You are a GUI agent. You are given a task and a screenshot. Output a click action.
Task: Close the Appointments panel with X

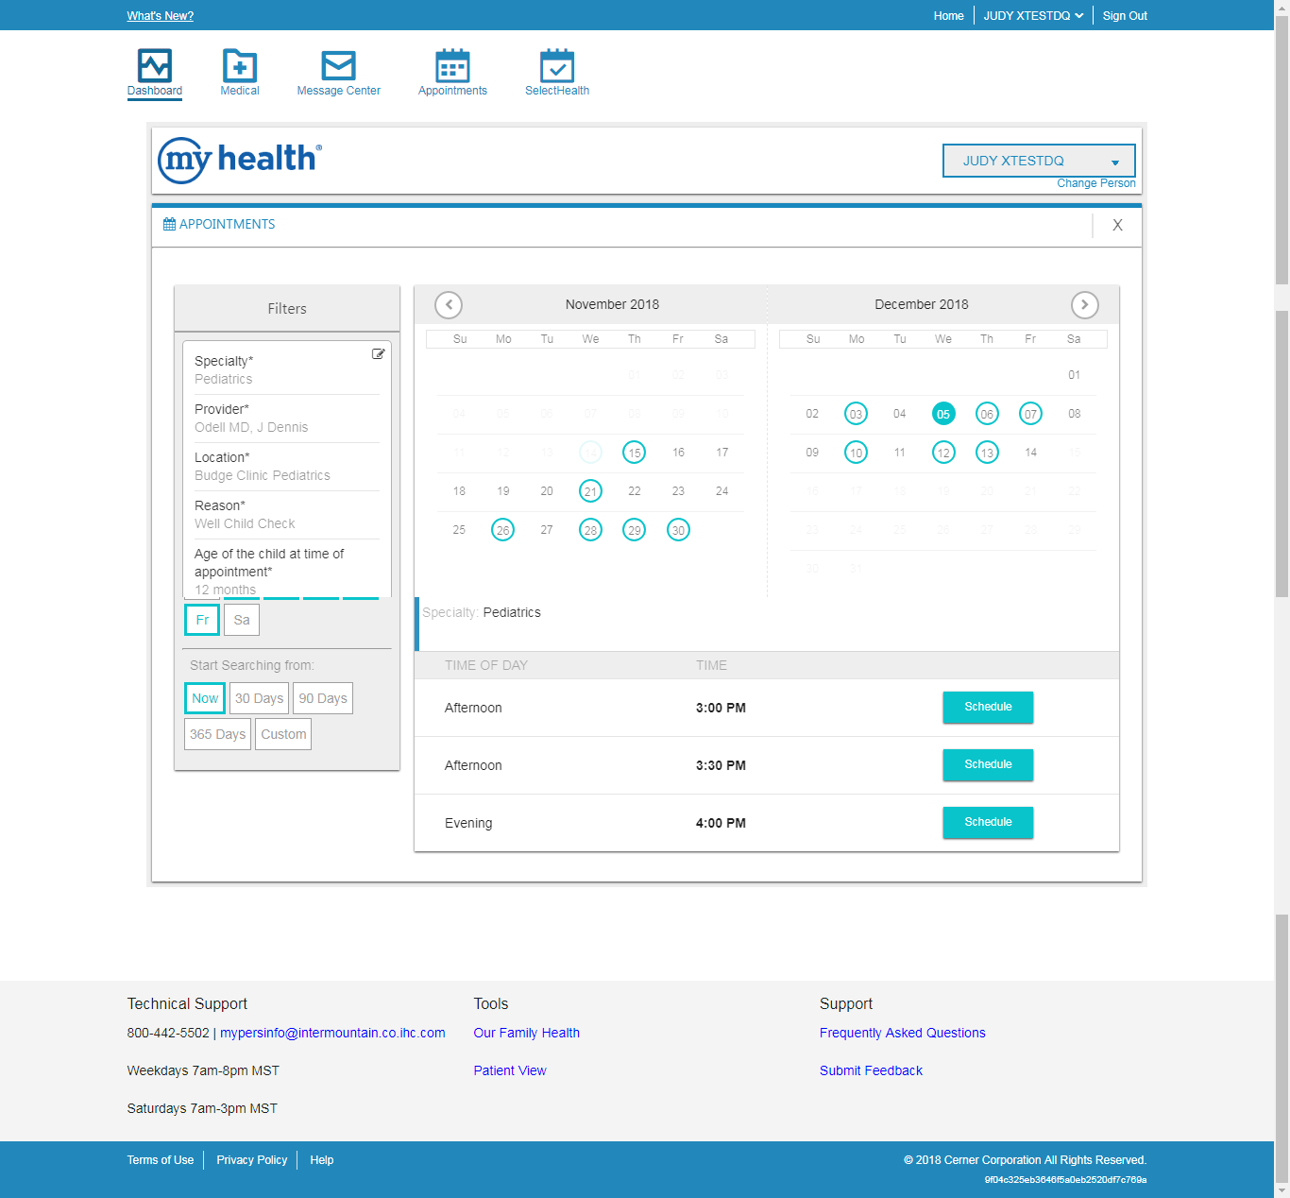click(x=1117, y=225)
